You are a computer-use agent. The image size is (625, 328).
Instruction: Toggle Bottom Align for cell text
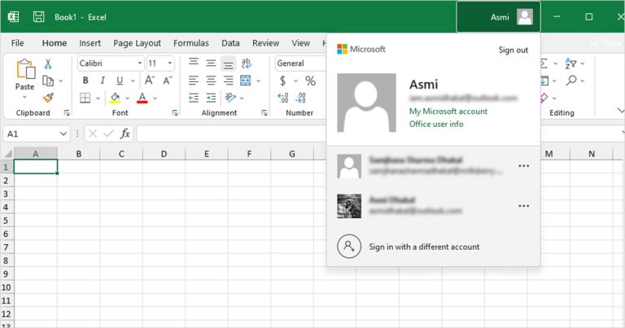coord(228,63)
